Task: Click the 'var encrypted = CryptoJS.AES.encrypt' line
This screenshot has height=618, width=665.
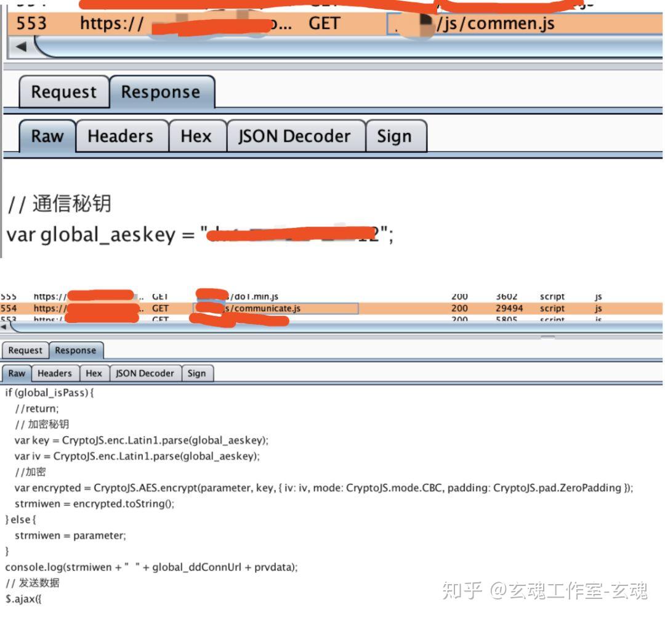Action: (x=324, y=488)
